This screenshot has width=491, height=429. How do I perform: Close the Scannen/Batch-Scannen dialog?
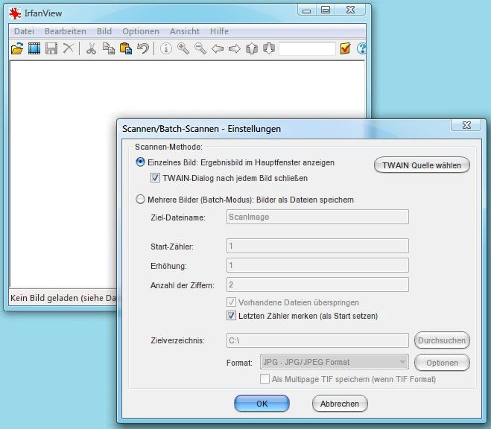(466, 125)
